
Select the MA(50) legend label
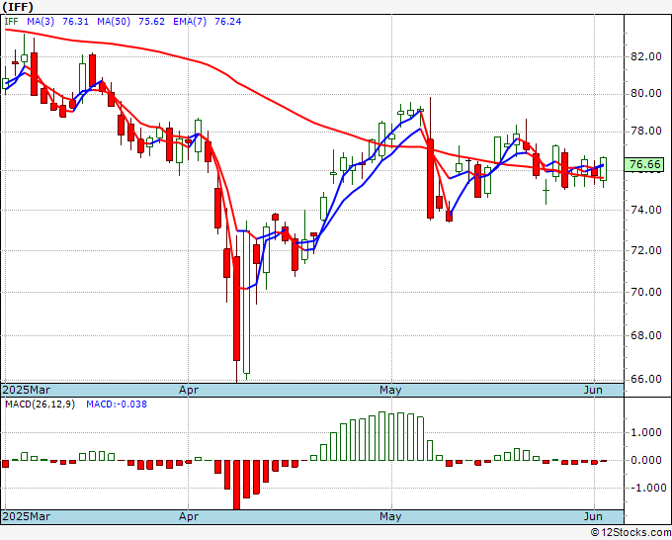[x=114, y=22]
